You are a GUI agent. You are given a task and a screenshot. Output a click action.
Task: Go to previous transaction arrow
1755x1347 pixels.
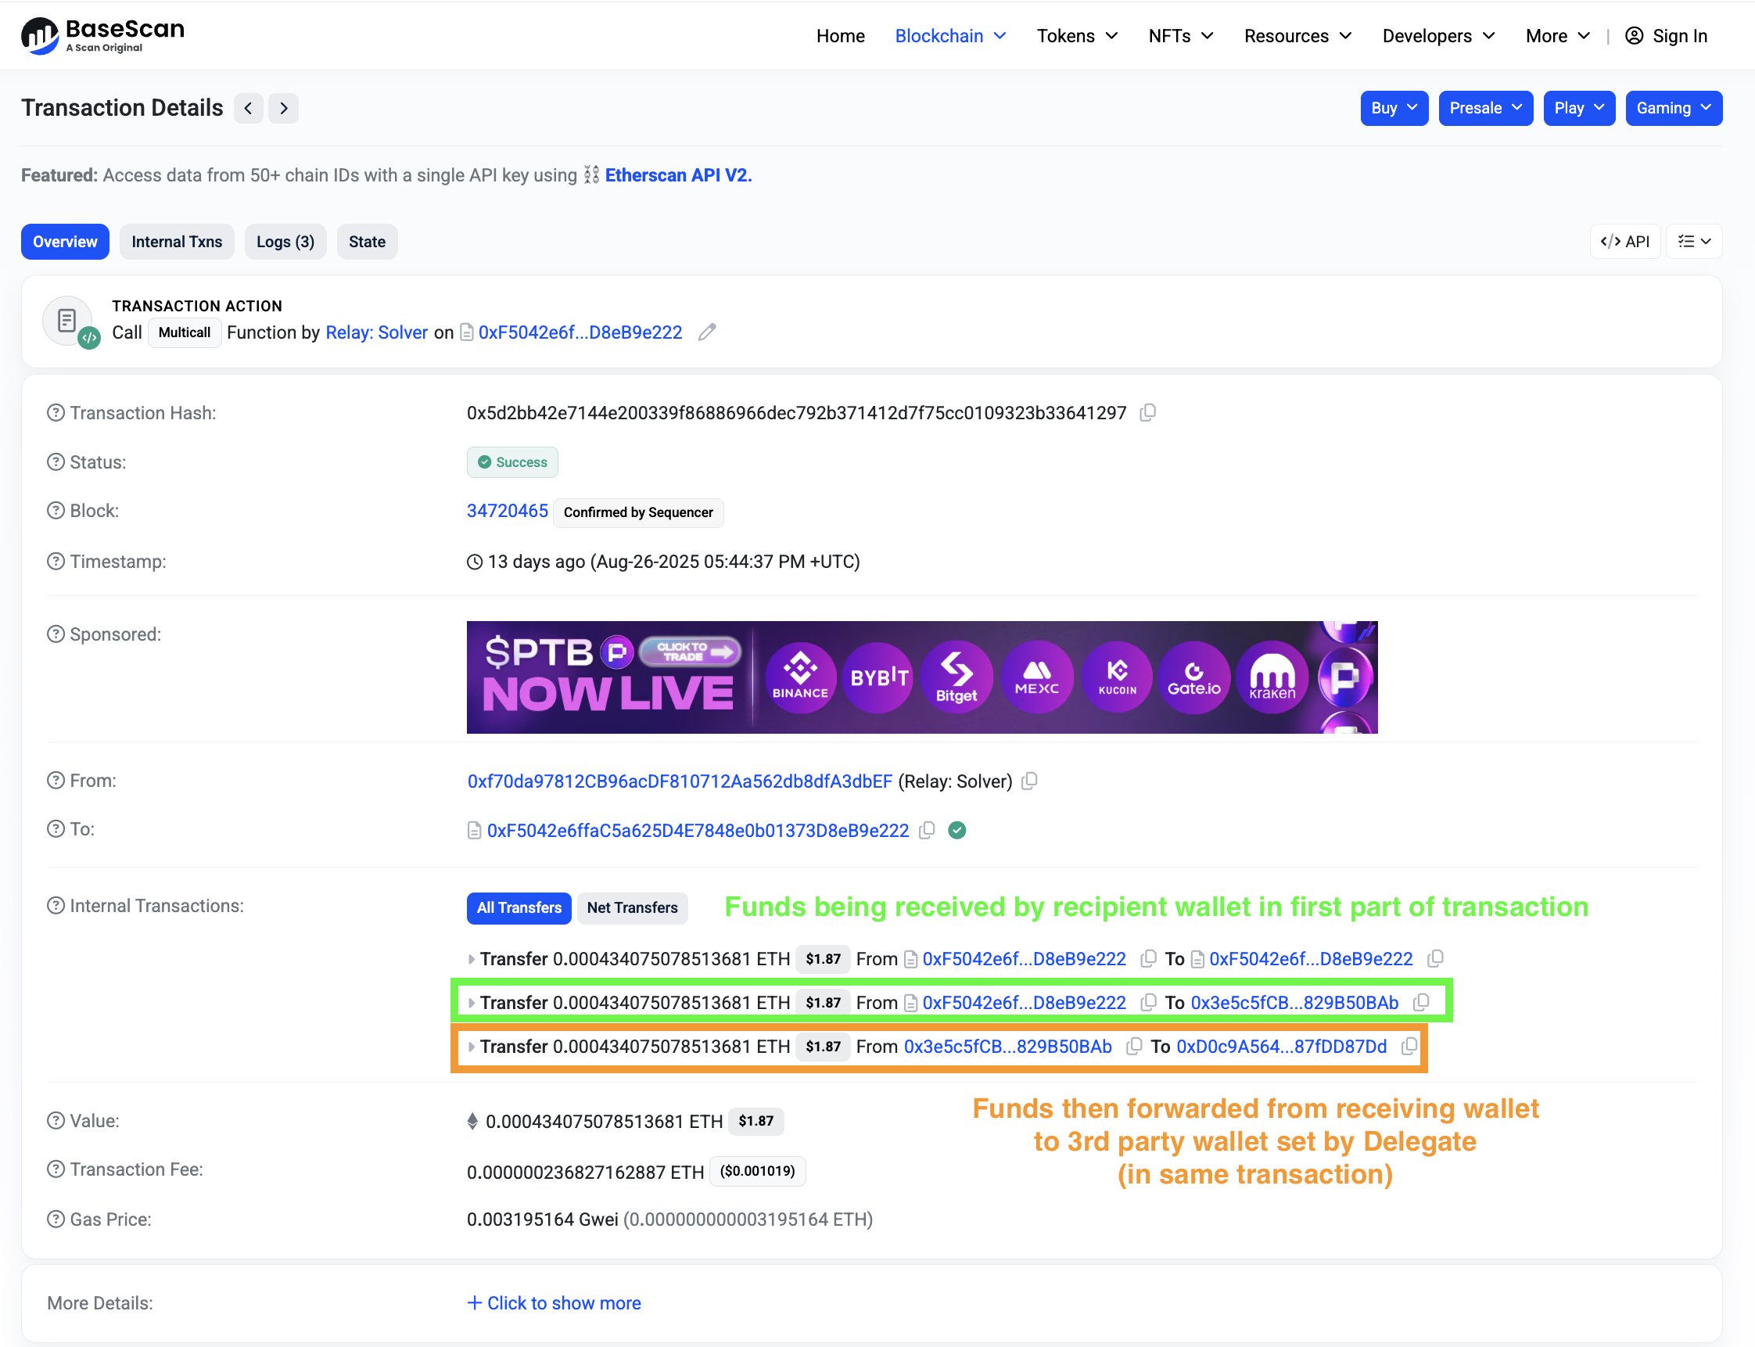[249, 108]
